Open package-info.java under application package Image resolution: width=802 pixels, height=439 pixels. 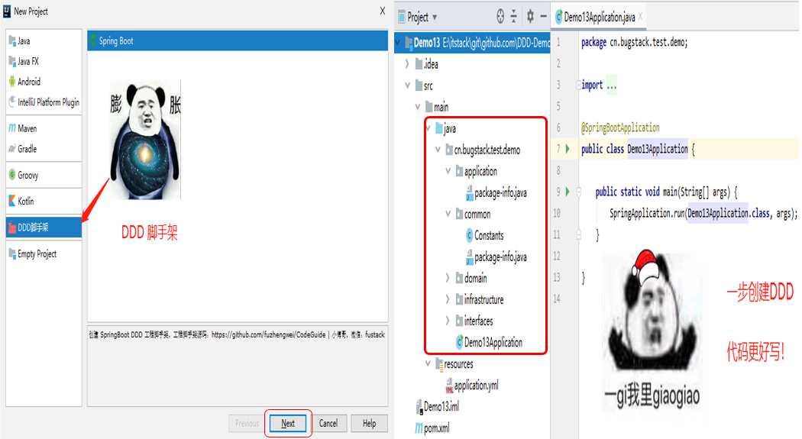click(496, 192)
